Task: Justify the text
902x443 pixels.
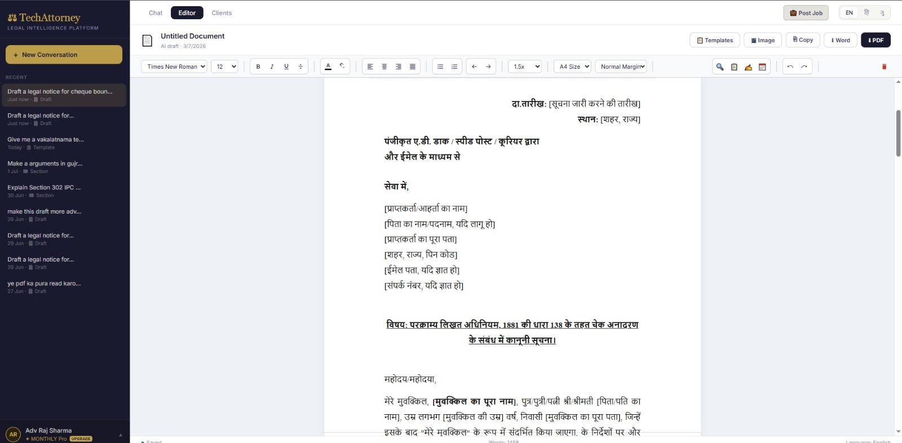Action: pyautogui.click(x=413, y=67)
